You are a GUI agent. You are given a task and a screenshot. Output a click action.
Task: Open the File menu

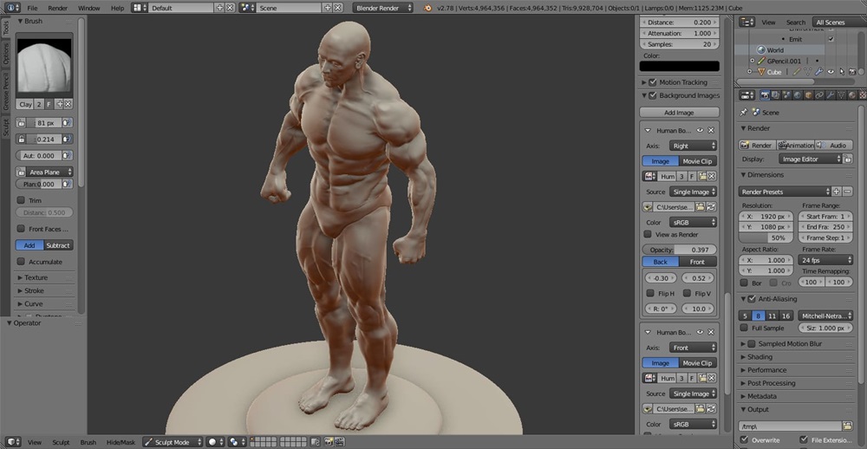pos(33,8)
